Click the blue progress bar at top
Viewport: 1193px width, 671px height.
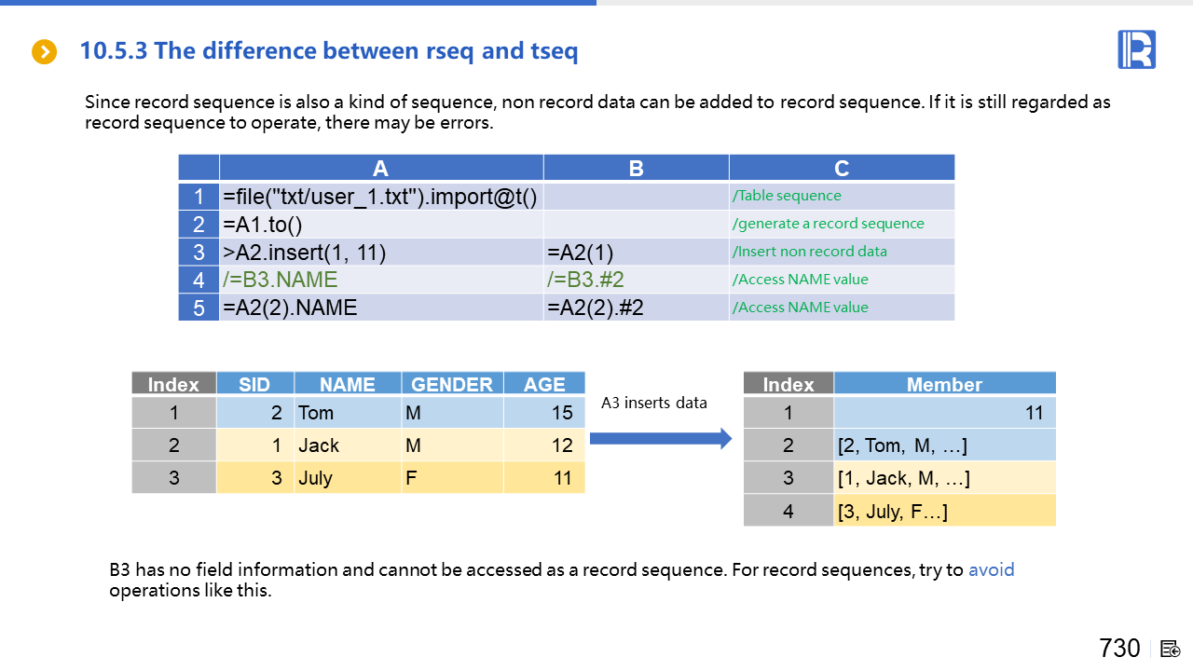pyautogui.click(x=298, y=3)
